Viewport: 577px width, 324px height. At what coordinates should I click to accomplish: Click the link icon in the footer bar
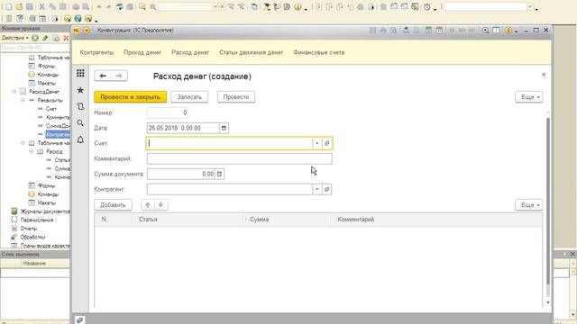[80, 320]
